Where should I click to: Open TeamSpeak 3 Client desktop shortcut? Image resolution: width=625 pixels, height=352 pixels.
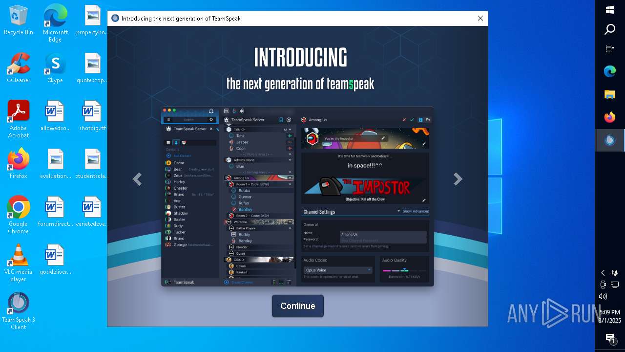pos(19,310)
